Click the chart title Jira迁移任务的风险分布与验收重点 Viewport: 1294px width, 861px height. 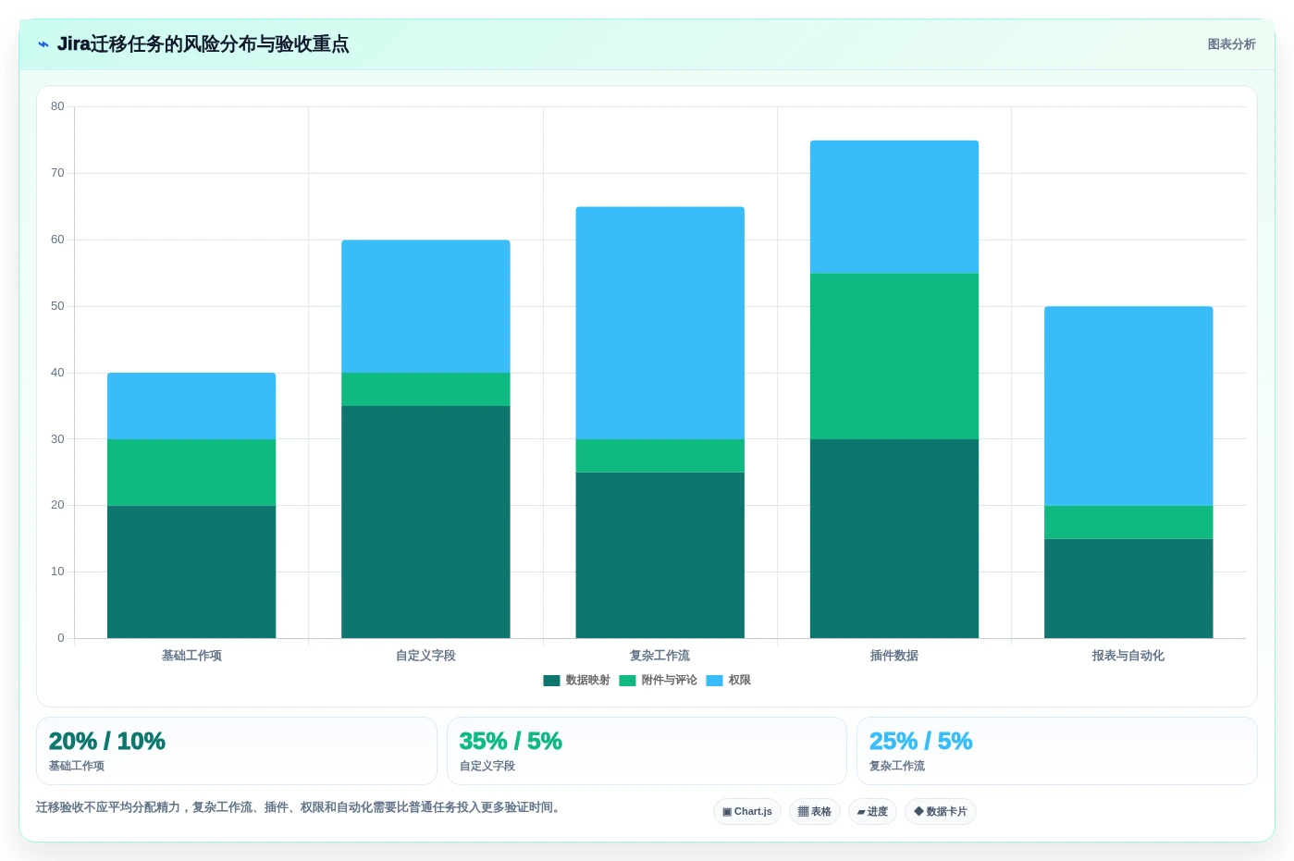tap(203, 44)
